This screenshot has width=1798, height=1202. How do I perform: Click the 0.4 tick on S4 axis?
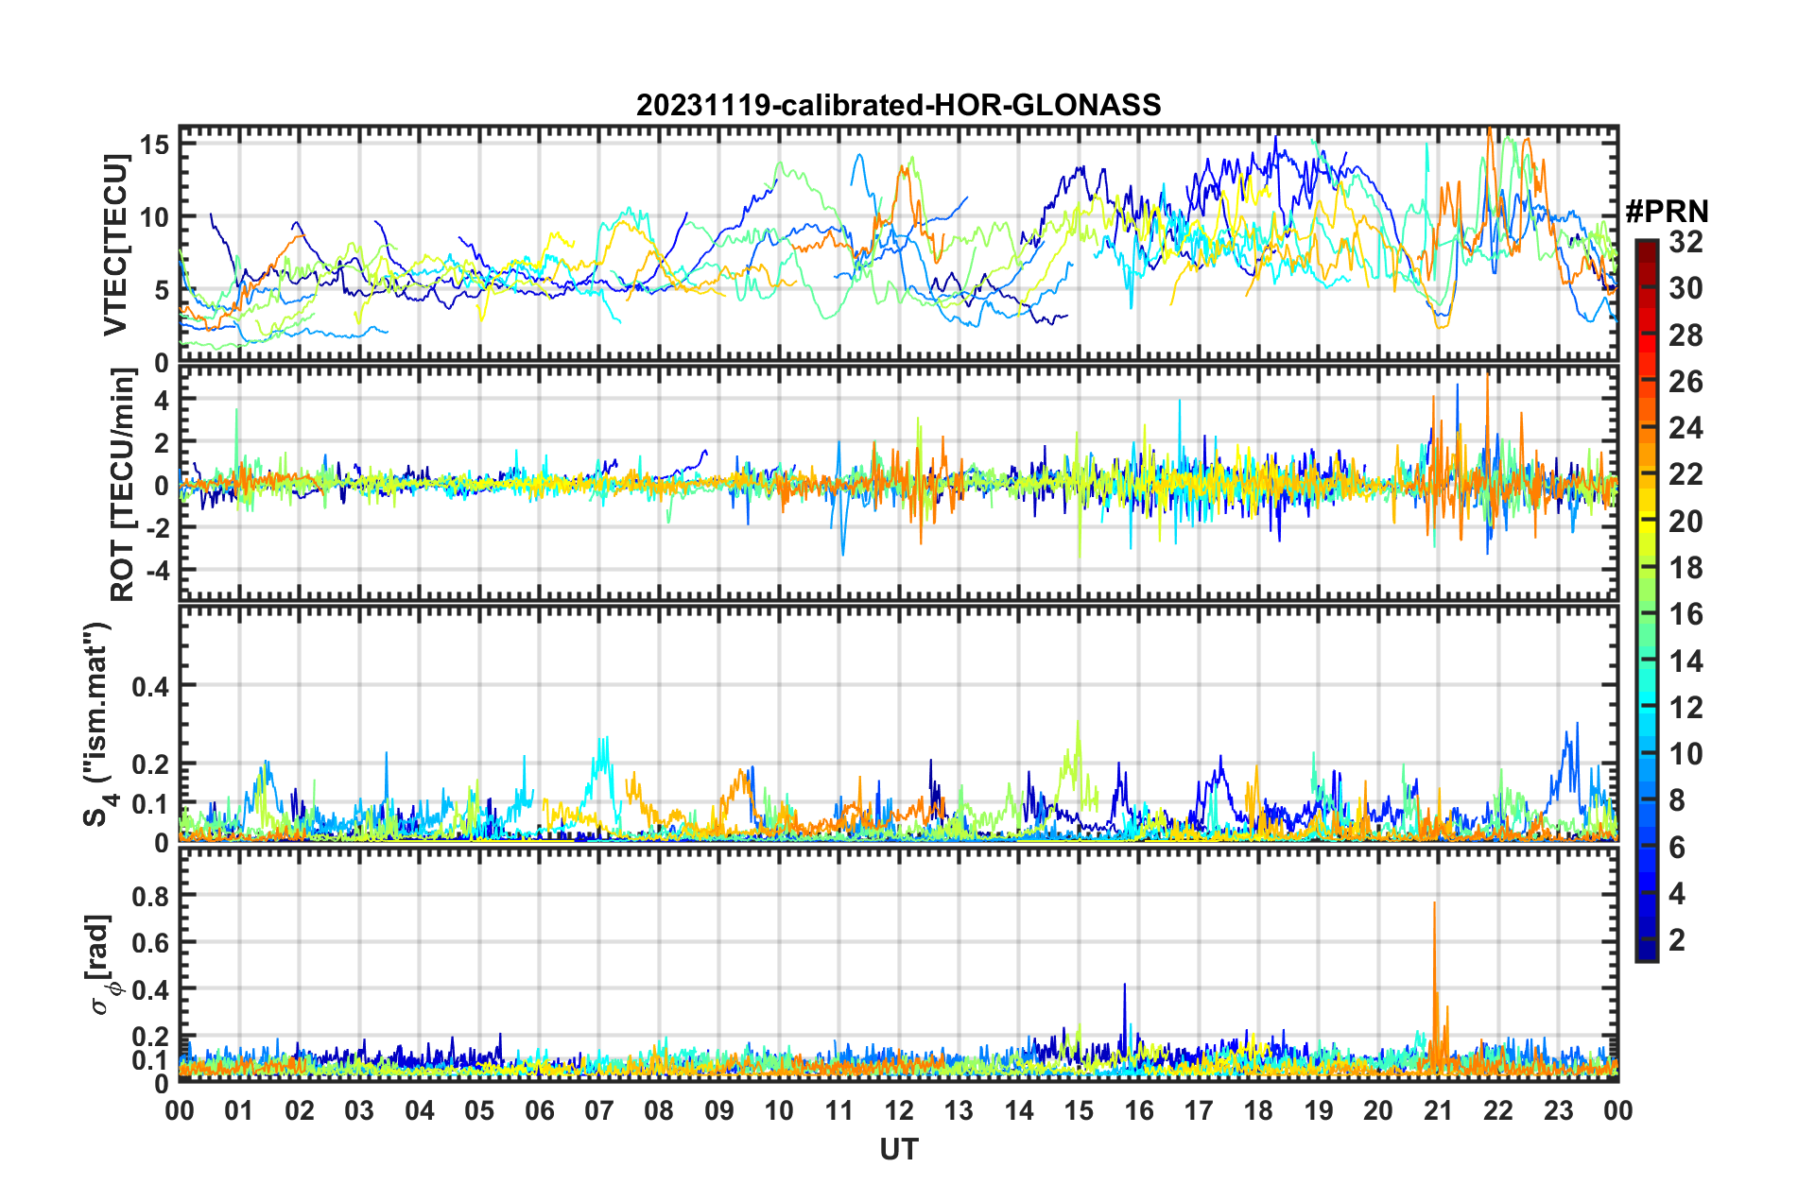150,686
